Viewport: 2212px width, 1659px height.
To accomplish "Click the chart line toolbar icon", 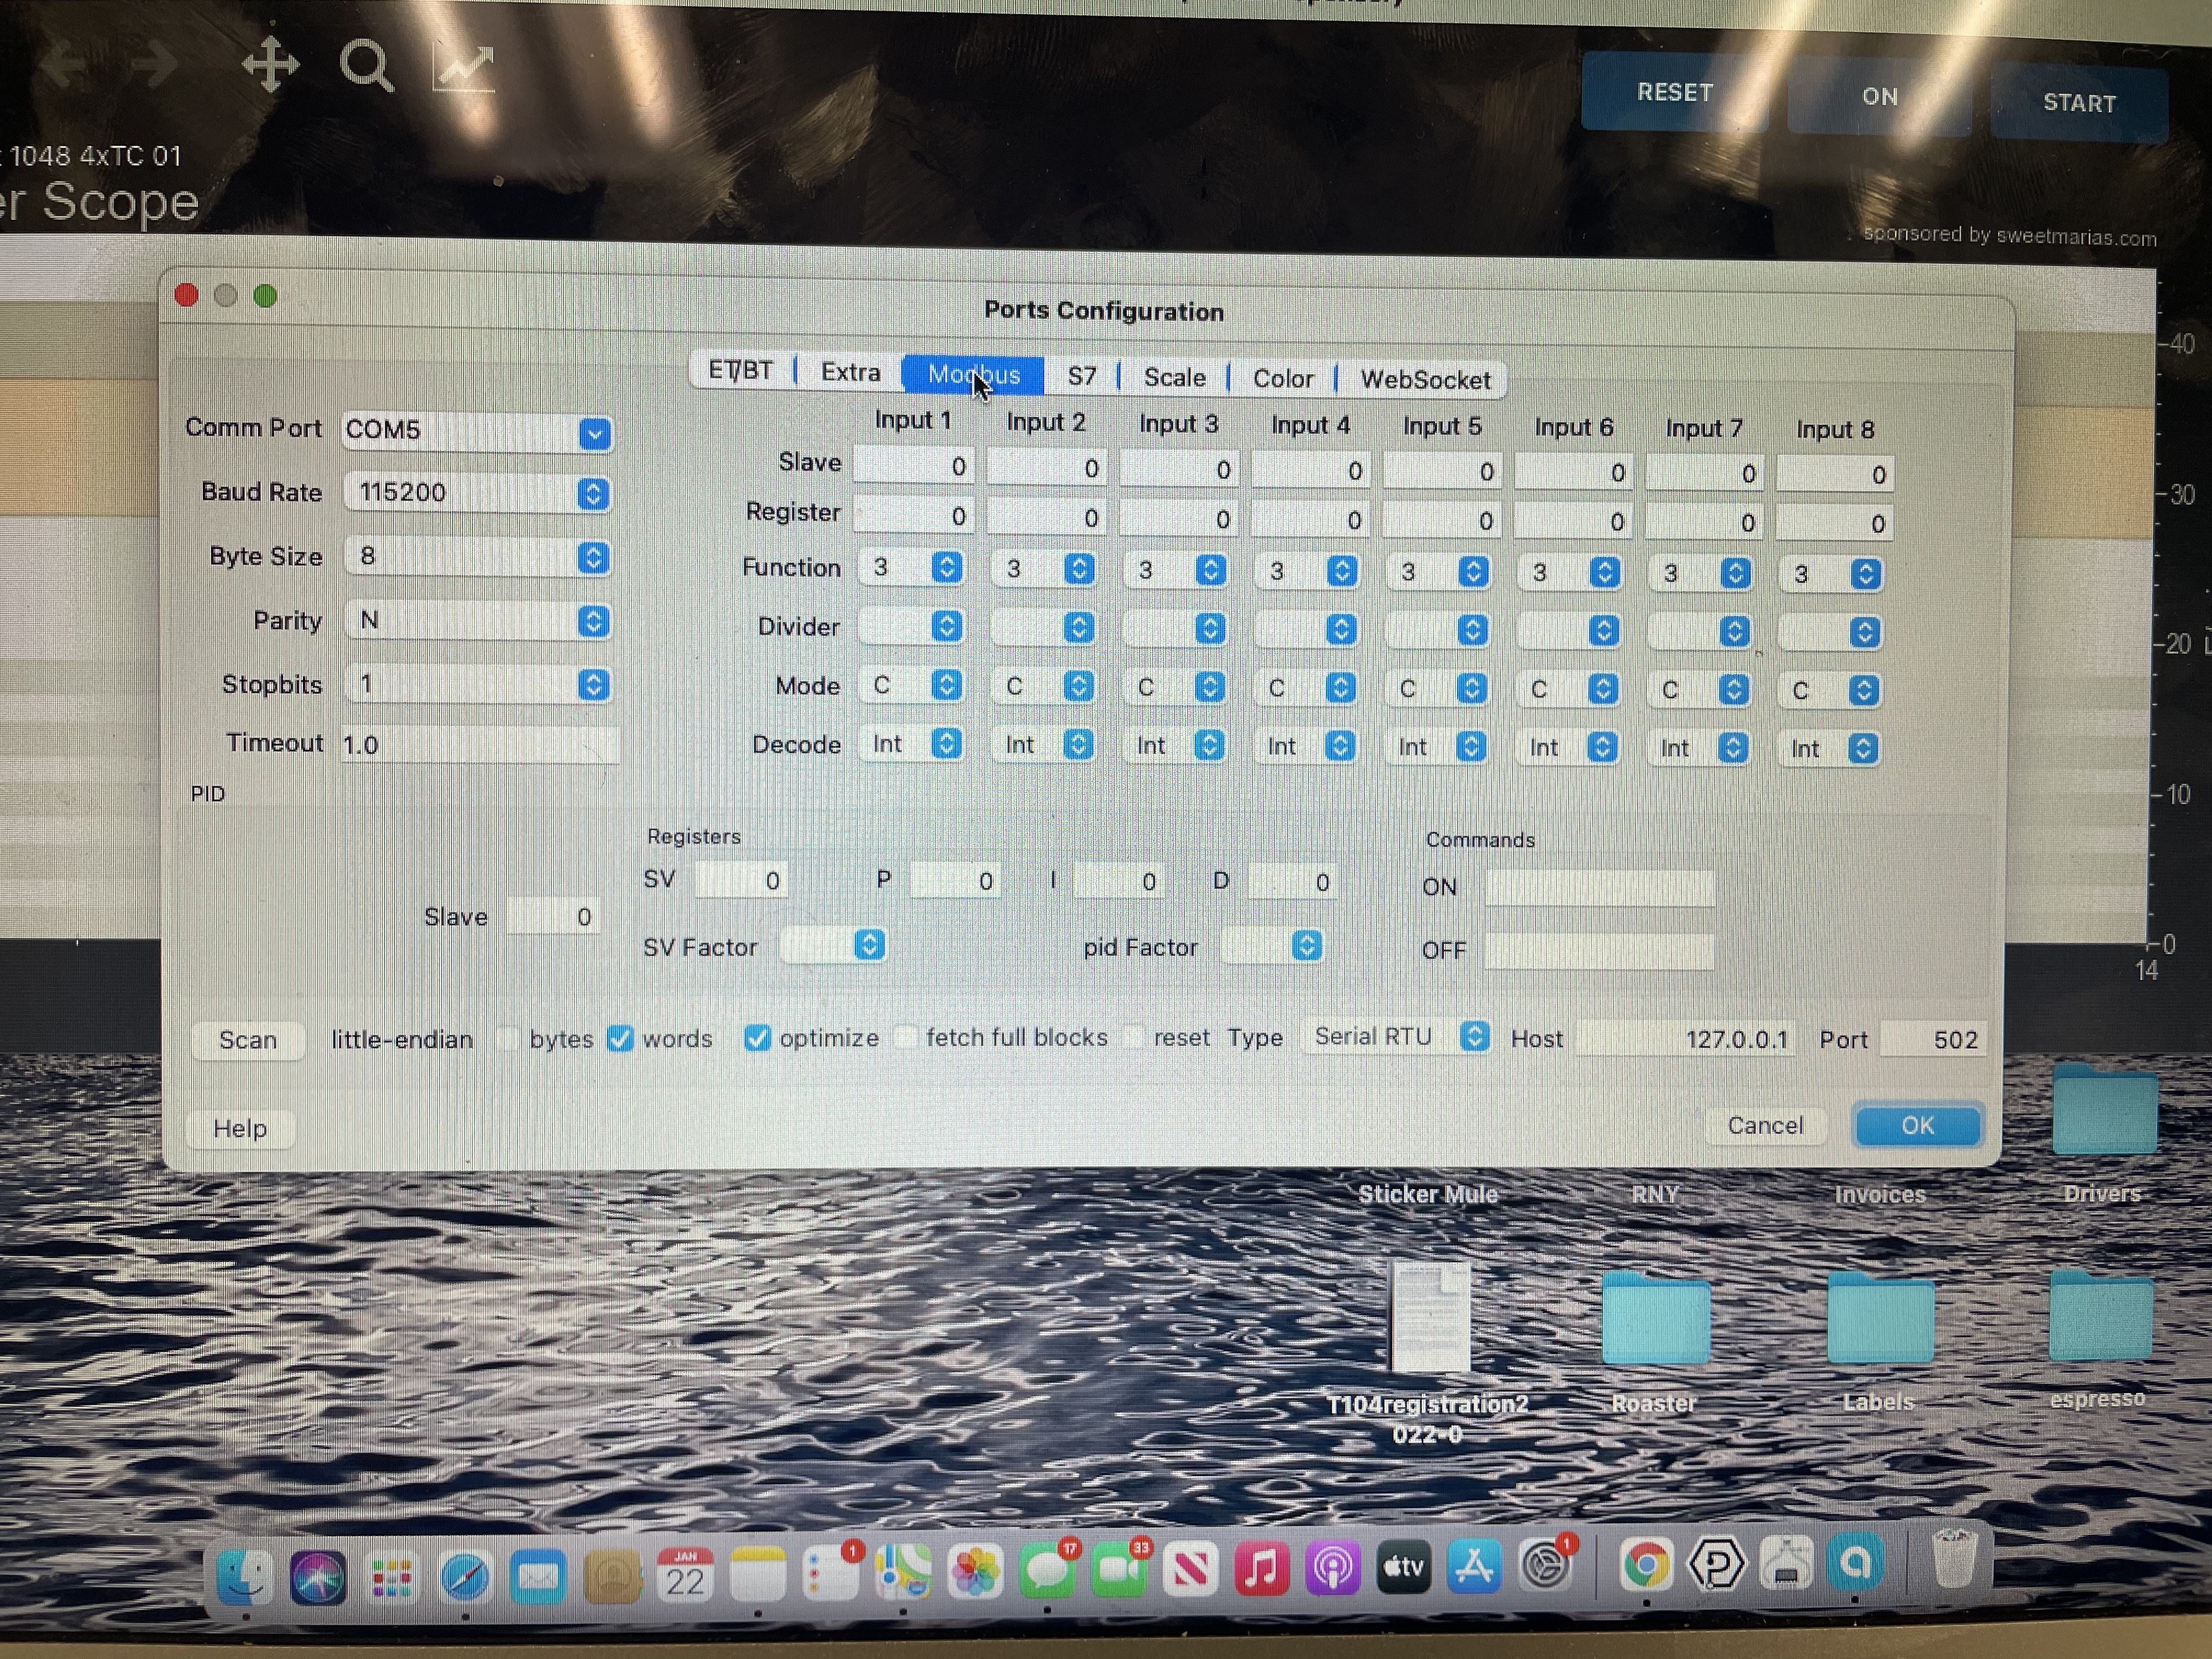I will [463, 69].
